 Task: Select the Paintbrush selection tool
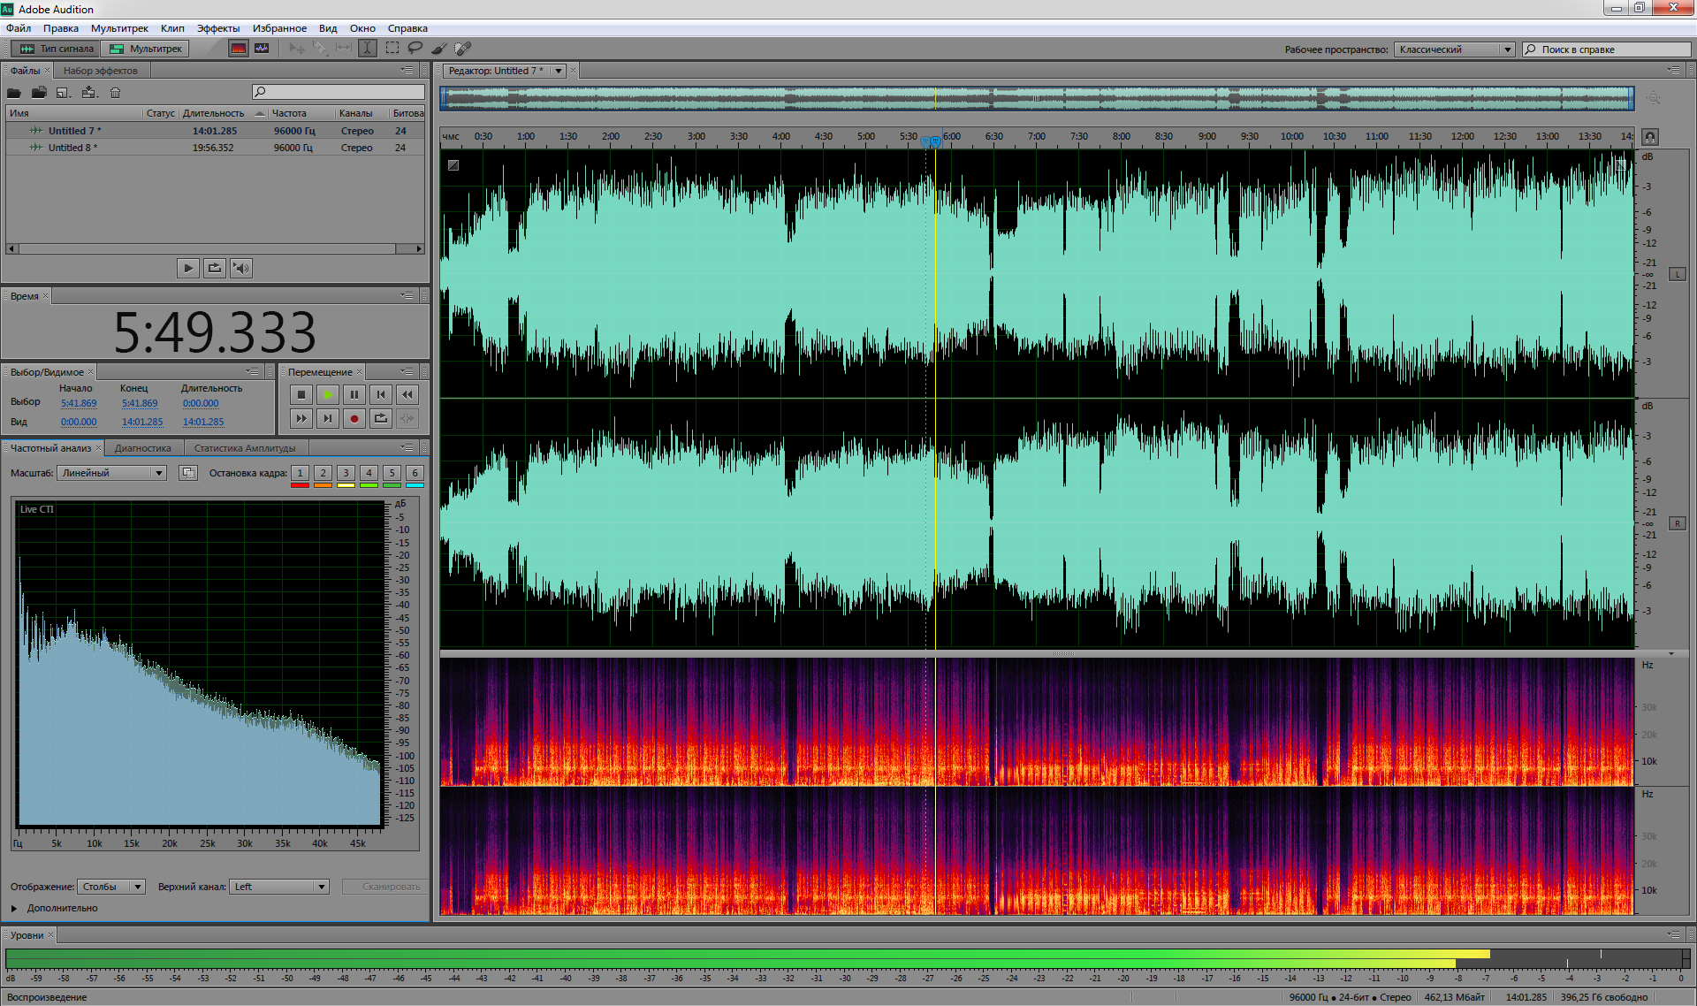coord(438,49)
